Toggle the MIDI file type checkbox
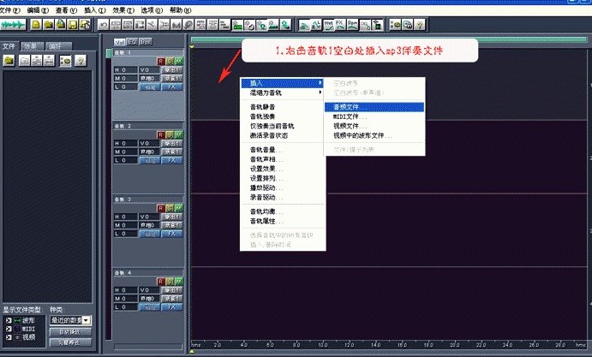 pos(6,327)
